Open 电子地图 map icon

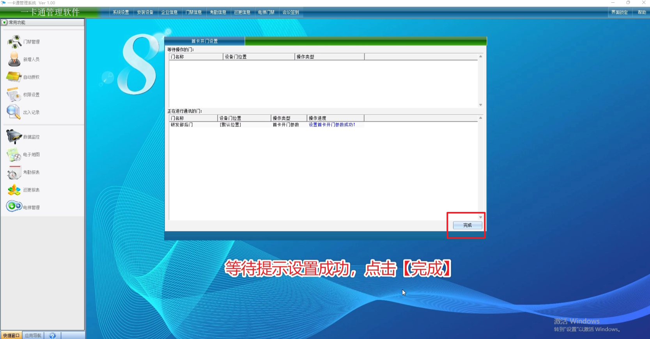tap(14, 154)
